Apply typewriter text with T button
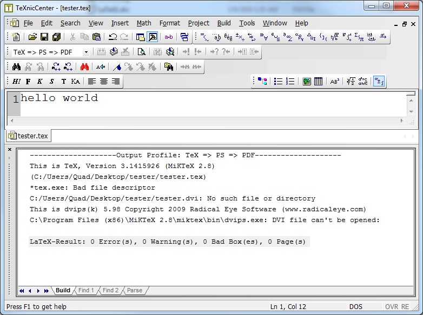The image size is (423, 315). (64, 82)
